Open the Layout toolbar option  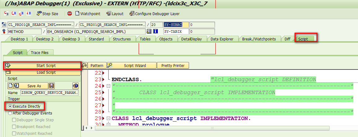click(115, 14)
